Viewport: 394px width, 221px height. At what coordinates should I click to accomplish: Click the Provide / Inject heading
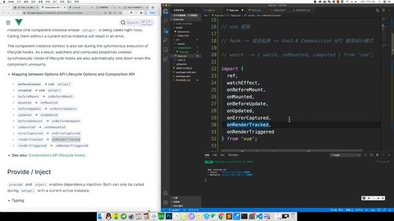tap(29, 172)
